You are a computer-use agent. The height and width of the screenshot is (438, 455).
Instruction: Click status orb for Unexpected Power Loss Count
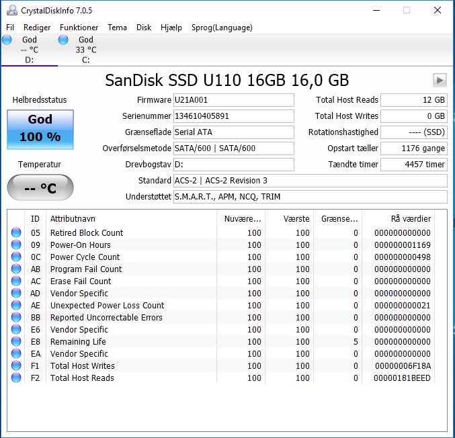tap(16, 305)
